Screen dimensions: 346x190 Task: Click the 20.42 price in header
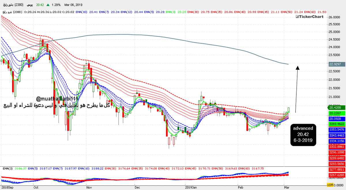[x=40, y=5]
